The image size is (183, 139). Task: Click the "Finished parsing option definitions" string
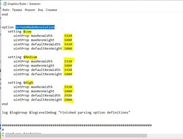(94, 112)
